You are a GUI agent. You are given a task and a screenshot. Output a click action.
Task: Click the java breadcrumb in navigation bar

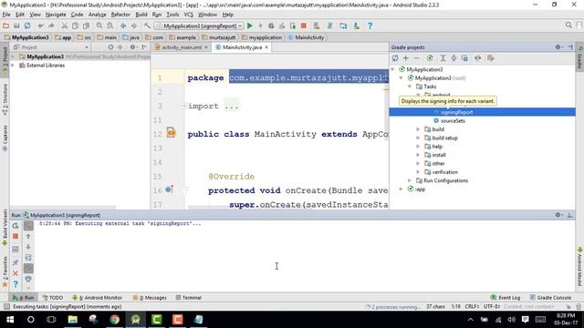(131, 37)
